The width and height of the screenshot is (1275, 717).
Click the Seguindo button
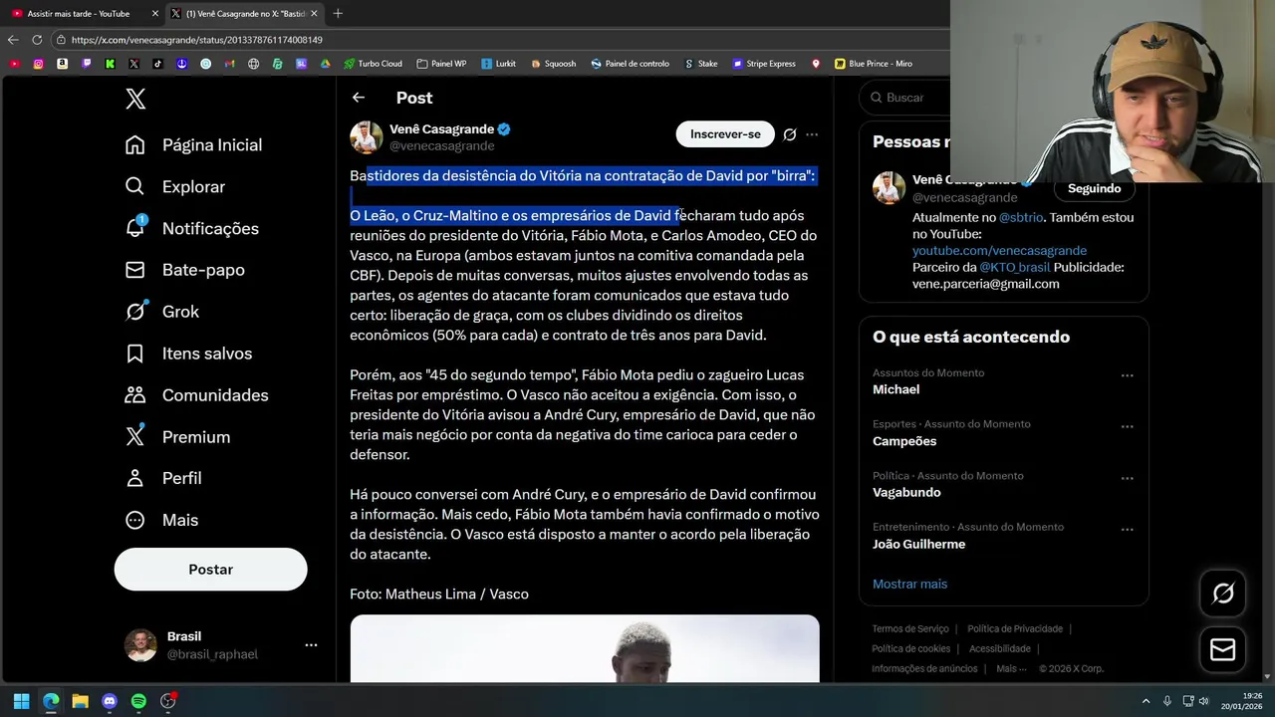pos(1094,188)
